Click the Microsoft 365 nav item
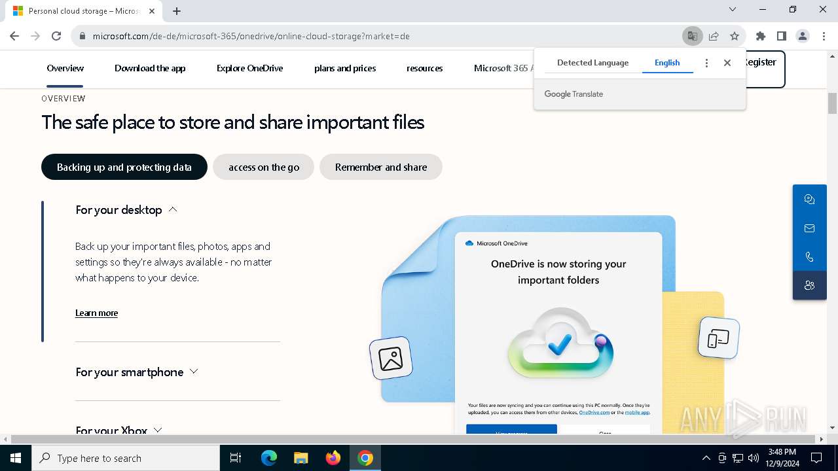 [x=504, y=68]
